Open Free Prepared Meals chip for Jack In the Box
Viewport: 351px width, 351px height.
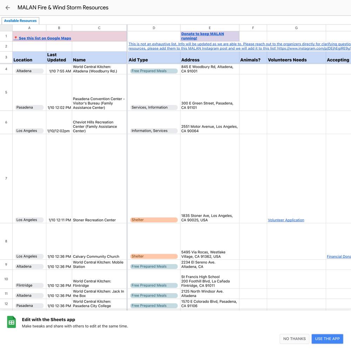pos(154,296)
